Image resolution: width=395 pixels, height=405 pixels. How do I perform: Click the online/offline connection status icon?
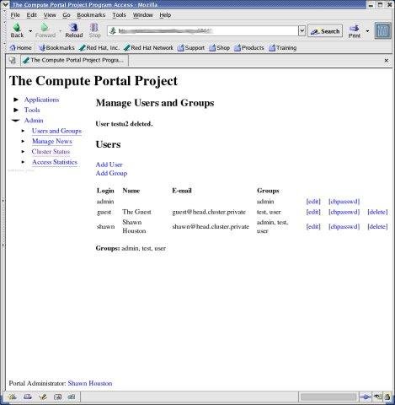coord(366,397)
